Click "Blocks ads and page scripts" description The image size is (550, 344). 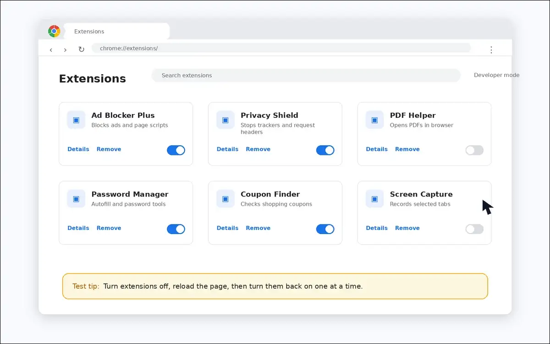(130, 125)
